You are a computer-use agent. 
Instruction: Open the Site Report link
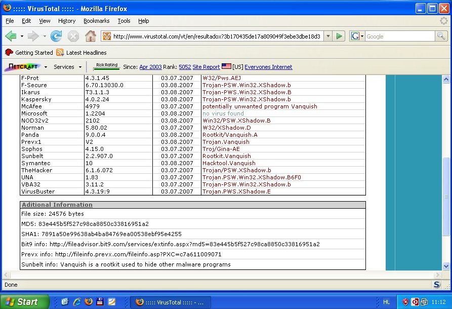(206, 67)
